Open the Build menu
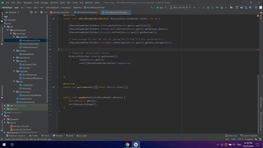 tap(62, 2)
